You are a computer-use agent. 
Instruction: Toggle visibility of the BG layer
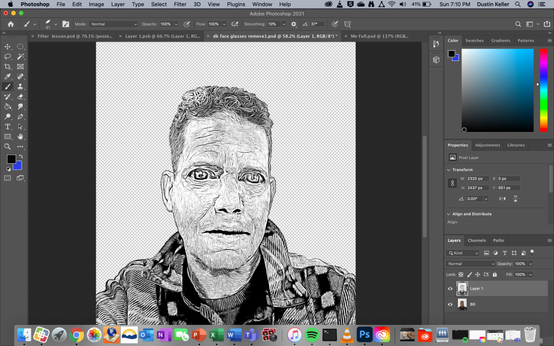coord(450,304)
